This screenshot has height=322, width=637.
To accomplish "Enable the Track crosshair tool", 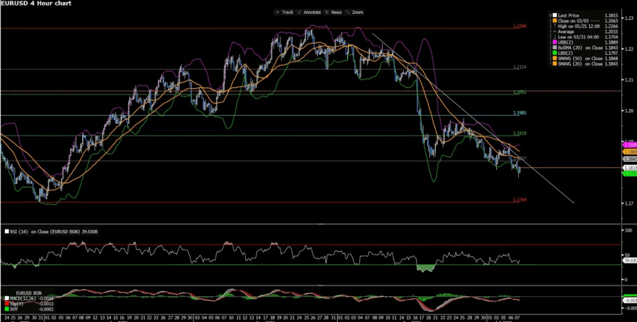I will [284, 12].
